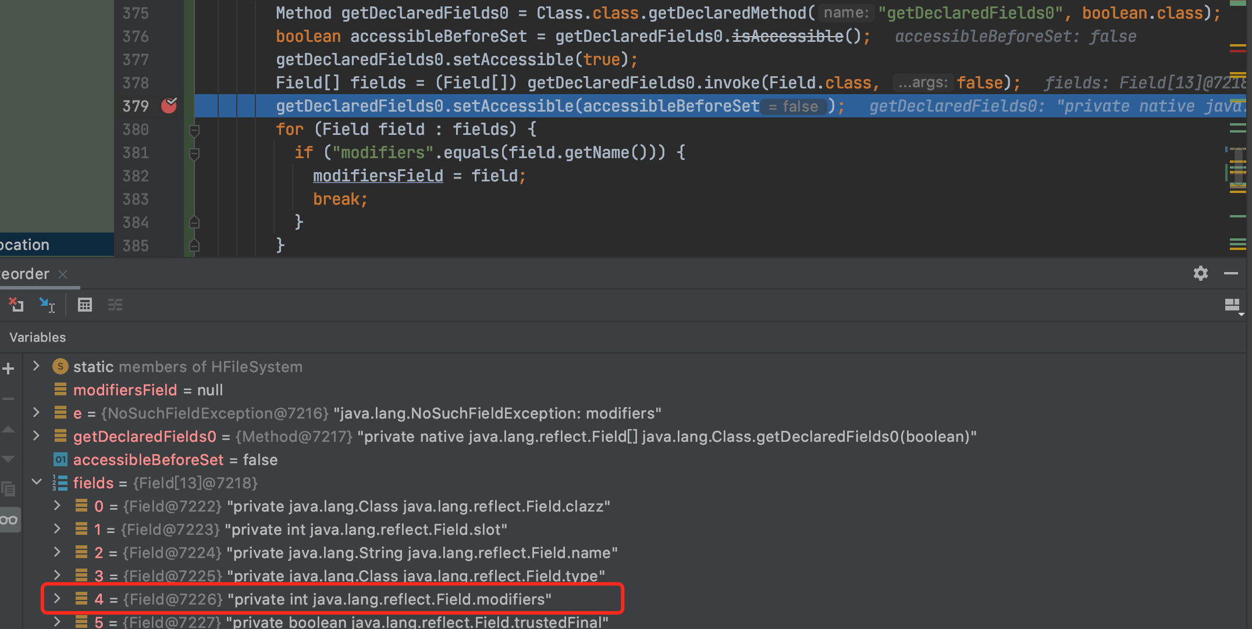Expand fields element 1 slot
This screenshot has height=629, width=1252.
coord(57,529)
